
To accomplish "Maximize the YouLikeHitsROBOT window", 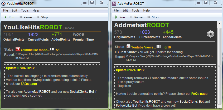I will coord(92,2).
